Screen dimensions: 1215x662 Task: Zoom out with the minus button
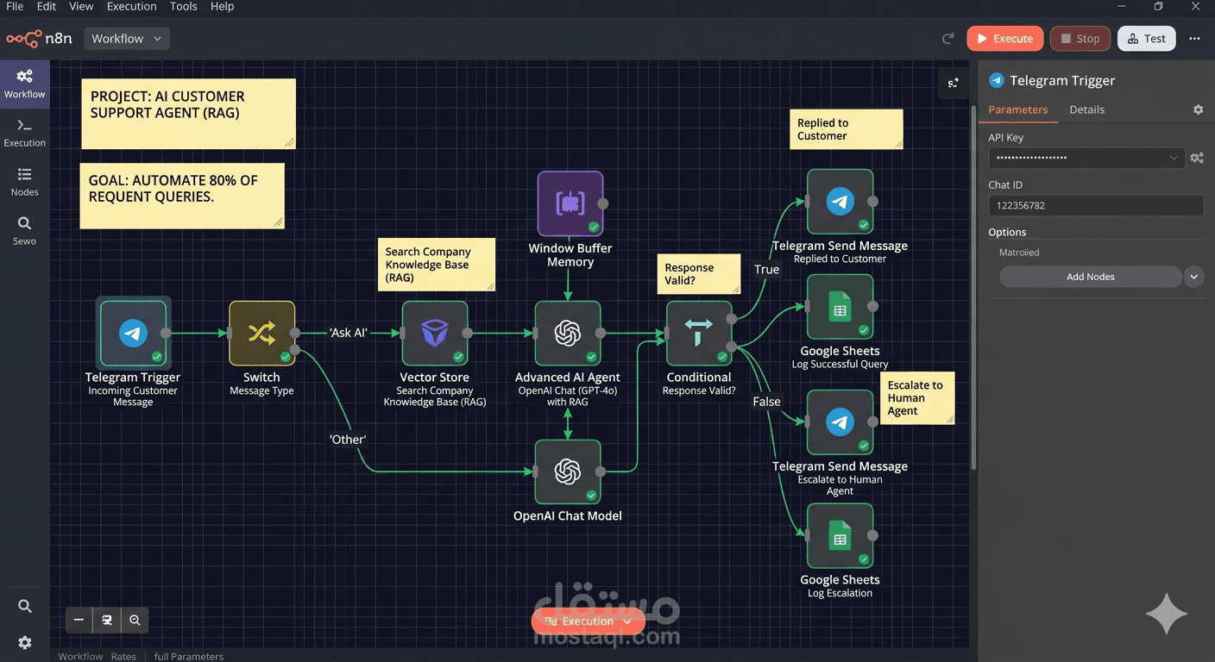79,620
